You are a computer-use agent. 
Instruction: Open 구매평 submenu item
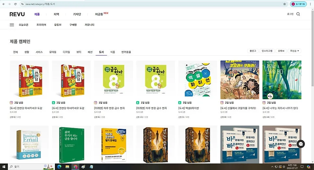pyautogui.click(x=73, y=25)
